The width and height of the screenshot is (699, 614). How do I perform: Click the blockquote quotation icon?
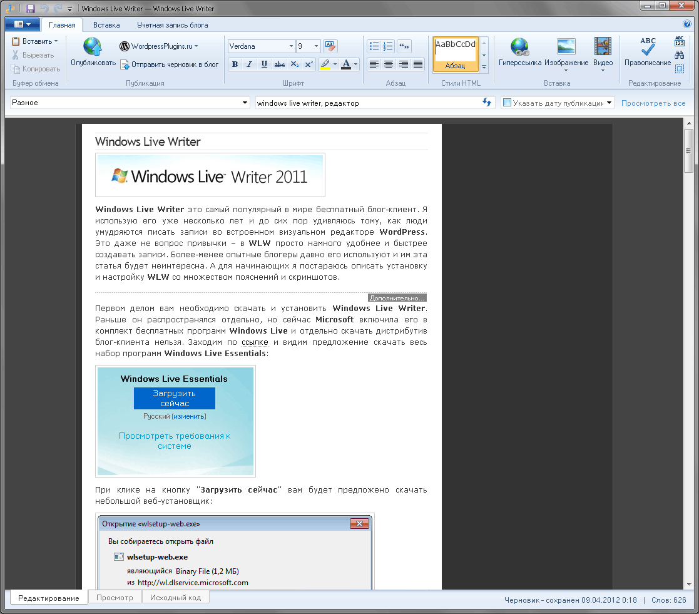404,46
